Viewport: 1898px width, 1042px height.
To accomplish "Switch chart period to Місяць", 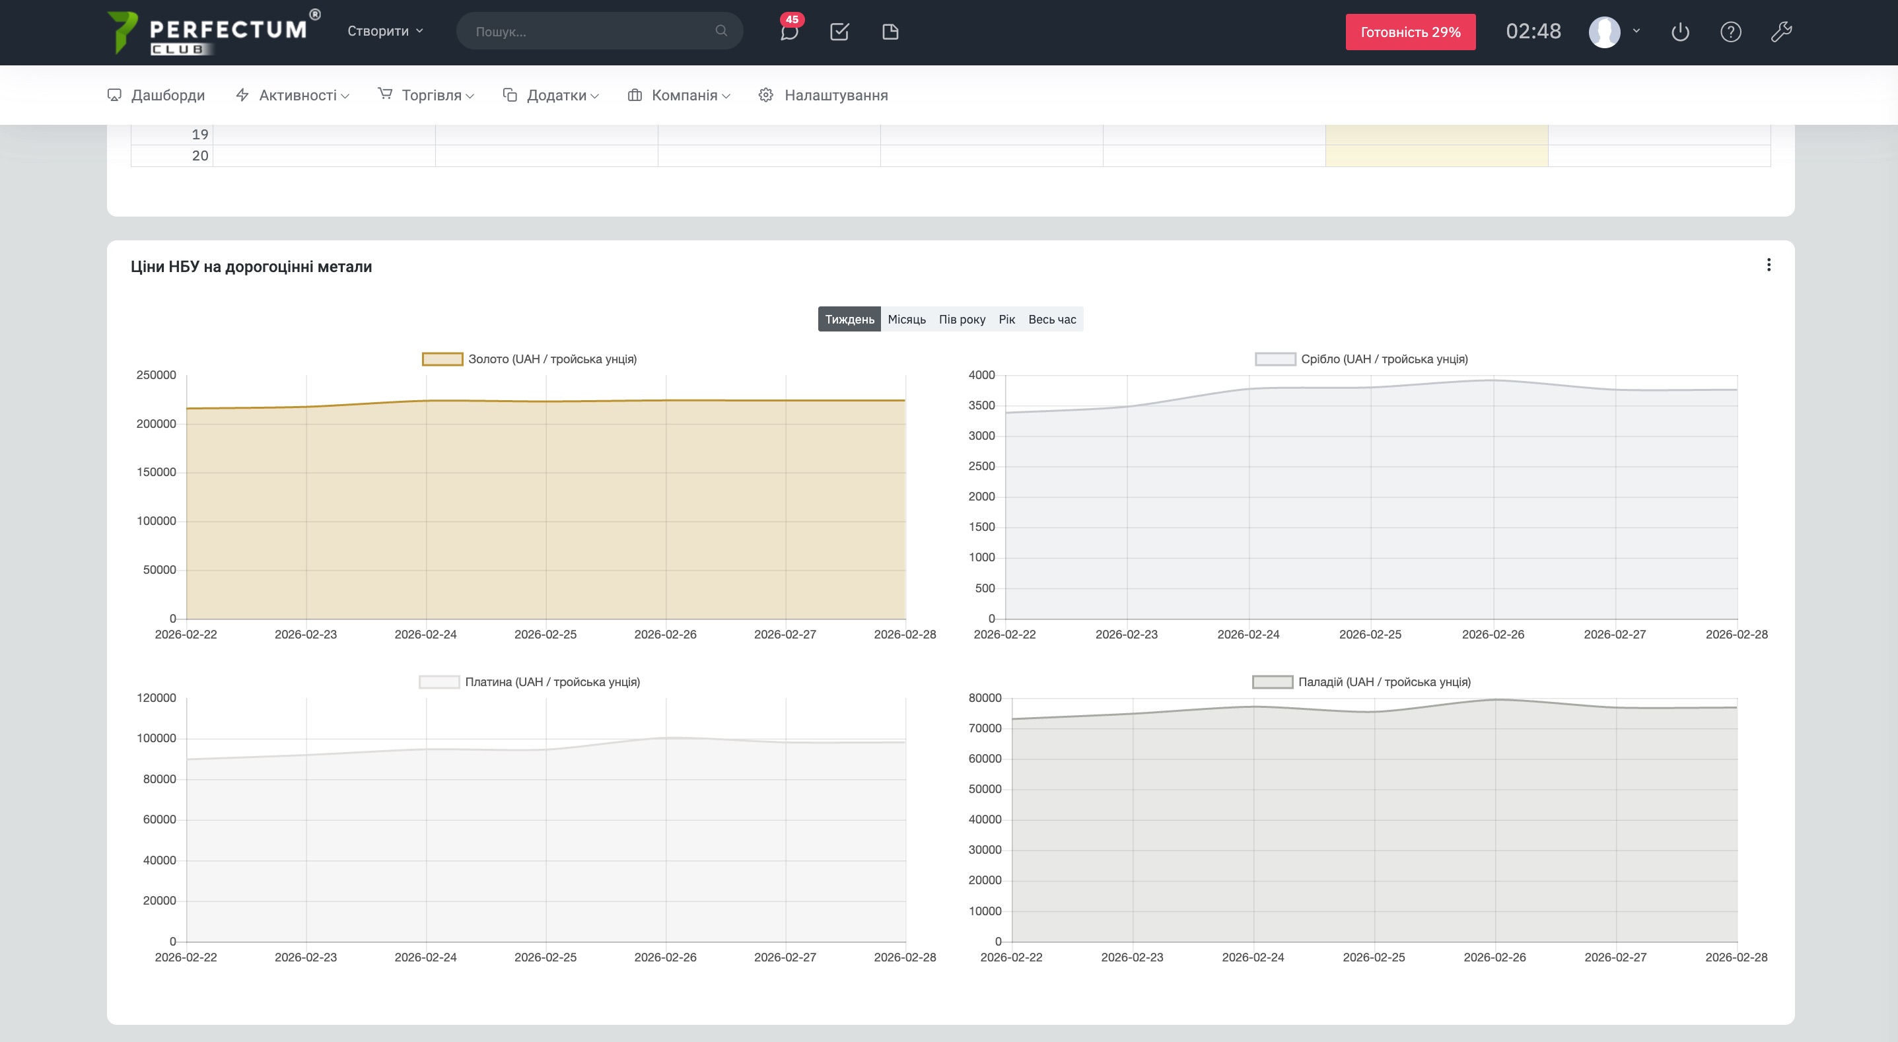I will [906, 319].
